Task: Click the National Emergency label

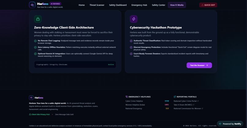Action: 134,108
